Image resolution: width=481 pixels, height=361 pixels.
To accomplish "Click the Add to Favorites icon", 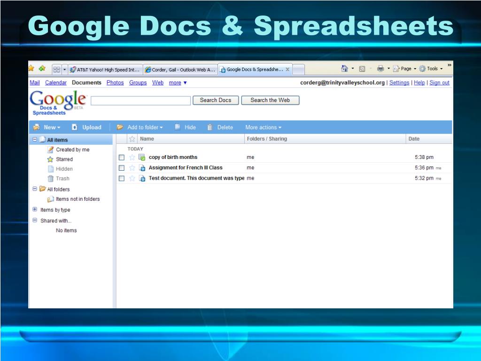I will [42, 69].
